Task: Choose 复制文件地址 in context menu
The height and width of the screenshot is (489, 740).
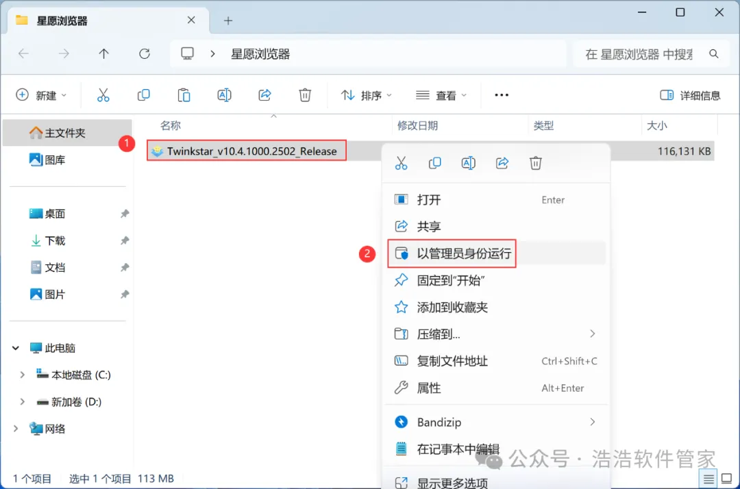Action: click(x=497, y=361)
